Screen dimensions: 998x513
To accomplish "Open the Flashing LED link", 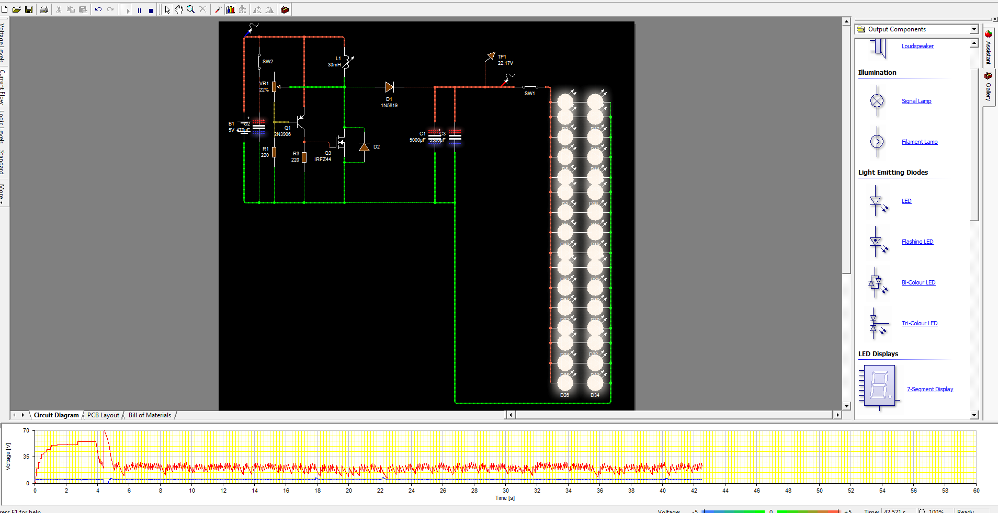I will [x=917, y=242].
